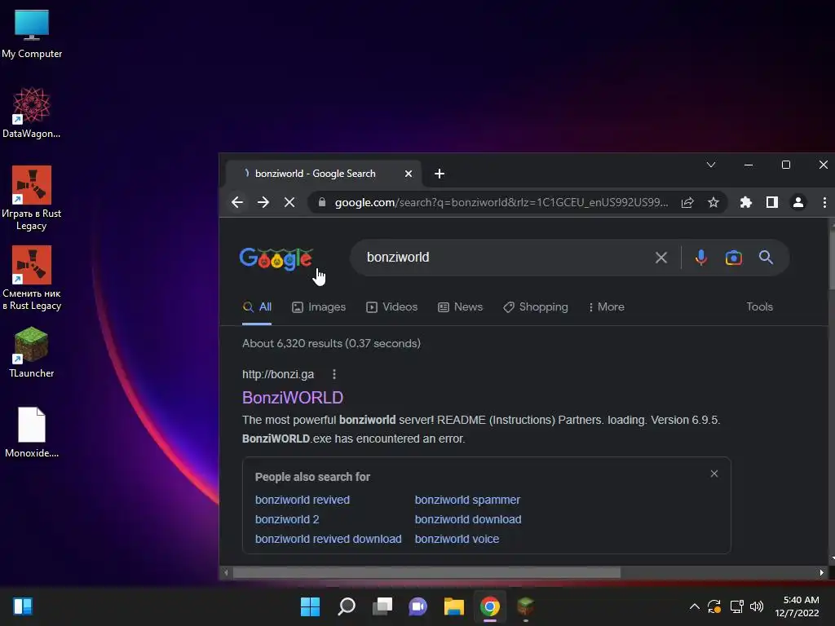Dismiss People also search for box
This screenshot has width=835, height=626.
coord(714,474)
